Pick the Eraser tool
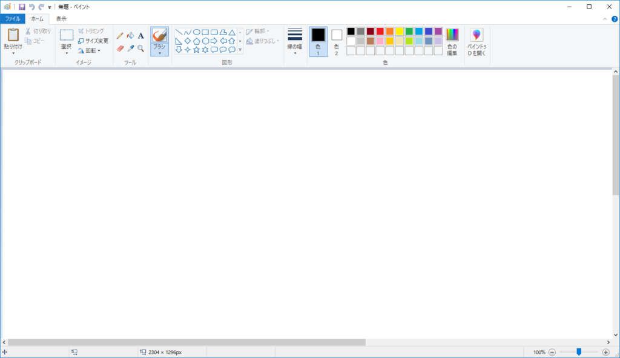 point(119,48)
